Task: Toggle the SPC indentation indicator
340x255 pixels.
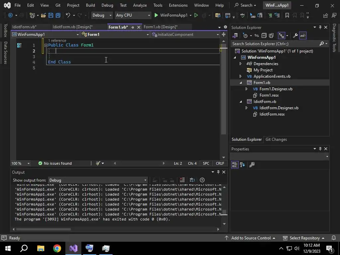Action: pyautogui.click(x=206, y=163)
